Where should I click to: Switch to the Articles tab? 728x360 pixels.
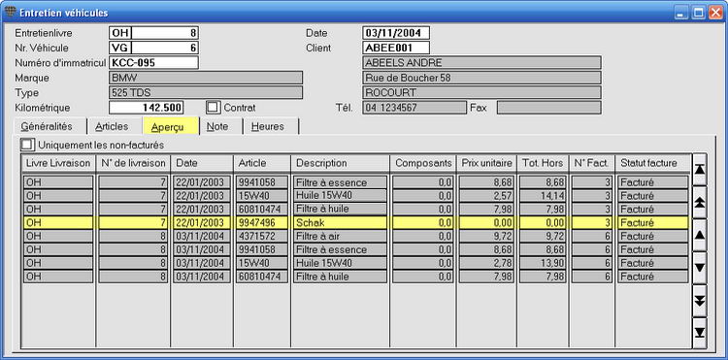pyautogui.click(x=112, y=126)
